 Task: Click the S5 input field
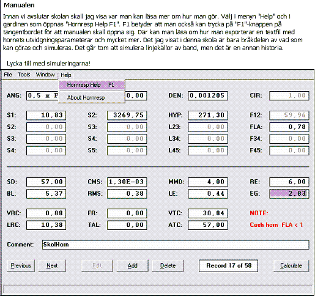(127, 150)
